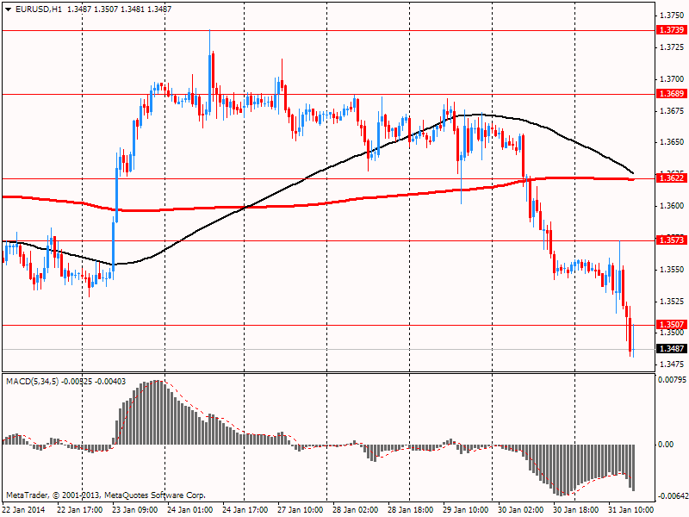This screenshot has height=517, width=689.
Task: Click the 1.3750 price scale value
Action: tap(673, 16)
